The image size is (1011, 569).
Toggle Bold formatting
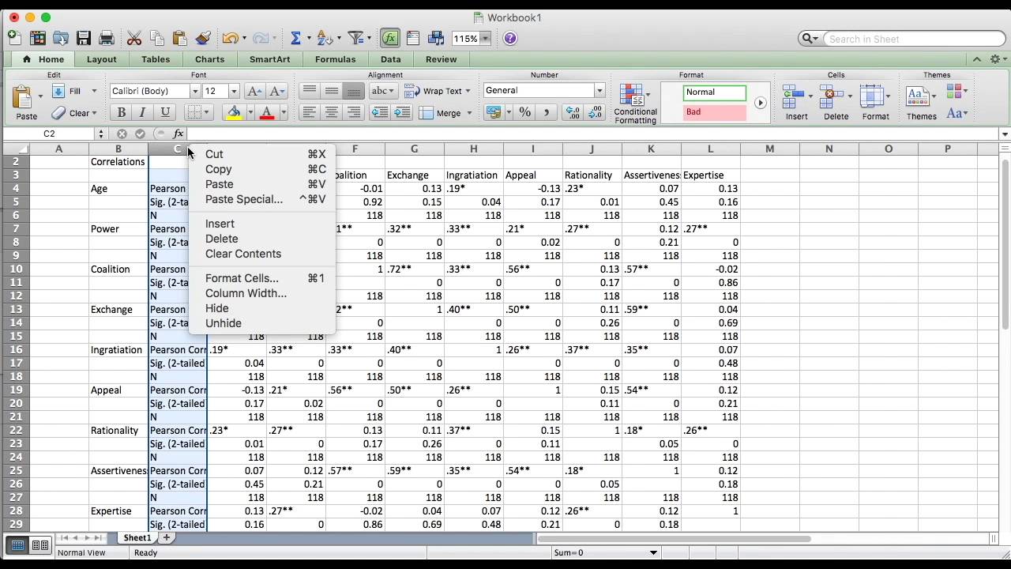point(121,113)
